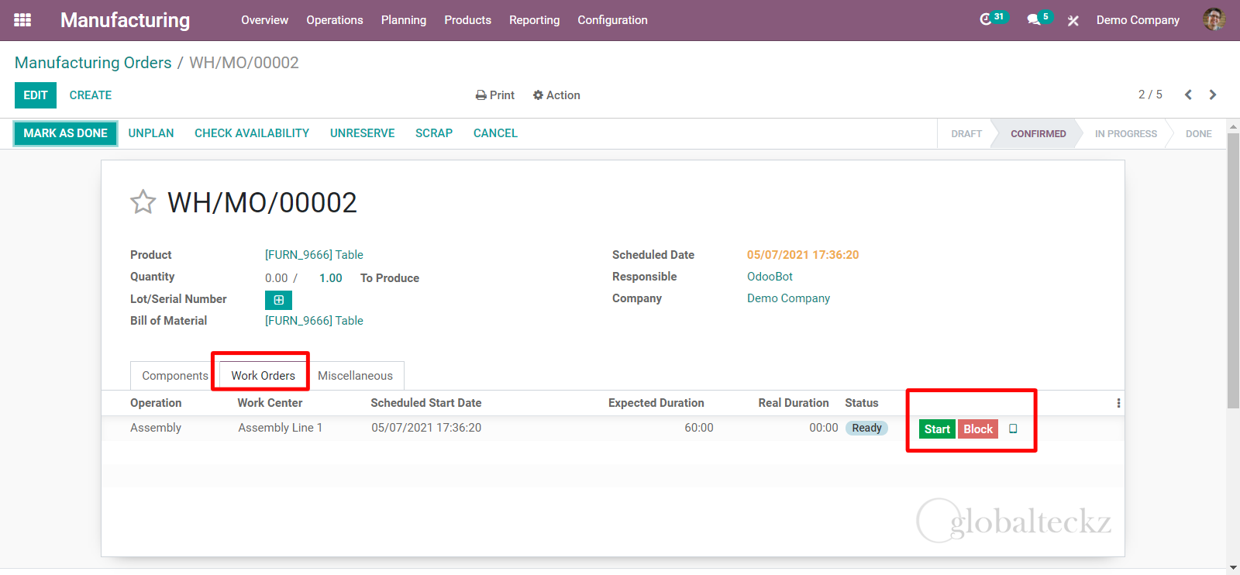
Task: Open Overview menu
Action: (x=264, y=20)
